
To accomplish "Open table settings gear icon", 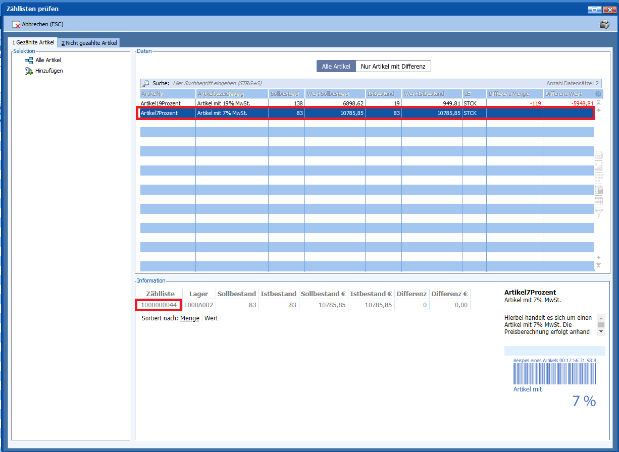I will [x=598, y=94].
